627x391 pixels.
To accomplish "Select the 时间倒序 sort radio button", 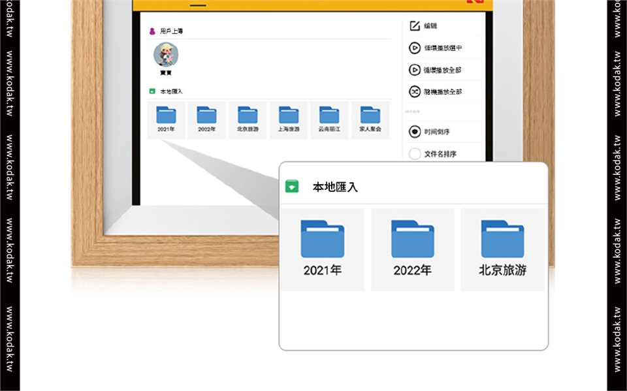I will [x=414, y=132].
